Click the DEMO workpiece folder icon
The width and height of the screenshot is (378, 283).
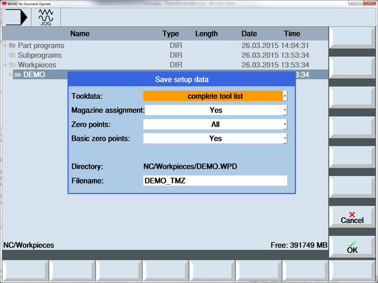click(x=18, y=75)
